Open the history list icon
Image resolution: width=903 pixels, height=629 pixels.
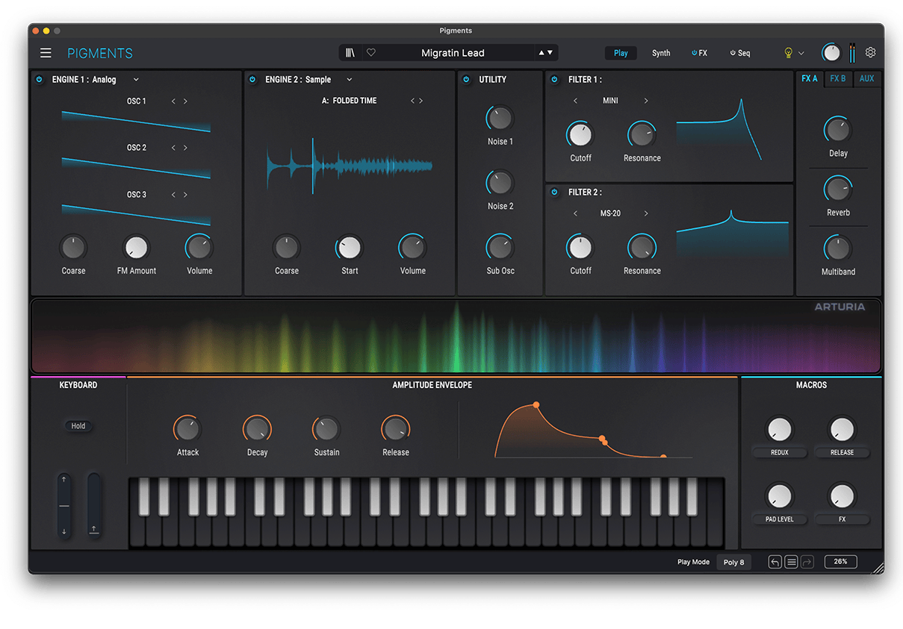pyautogui.click(x=791, y=562)
